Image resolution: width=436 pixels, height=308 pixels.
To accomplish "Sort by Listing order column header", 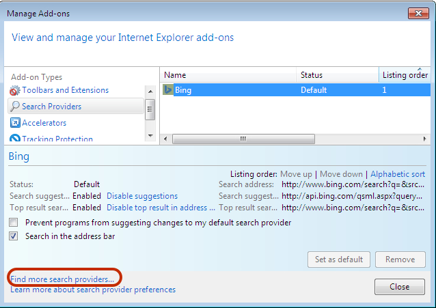I will [405, 75].
